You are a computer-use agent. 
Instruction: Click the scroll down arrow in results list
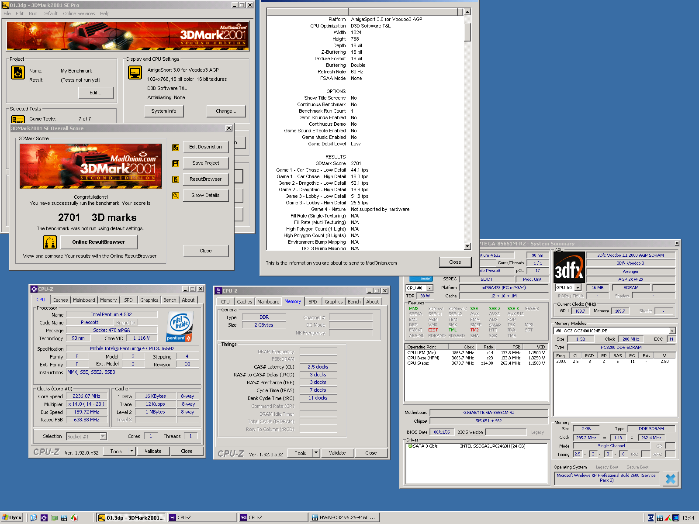[x=467, y=246]
